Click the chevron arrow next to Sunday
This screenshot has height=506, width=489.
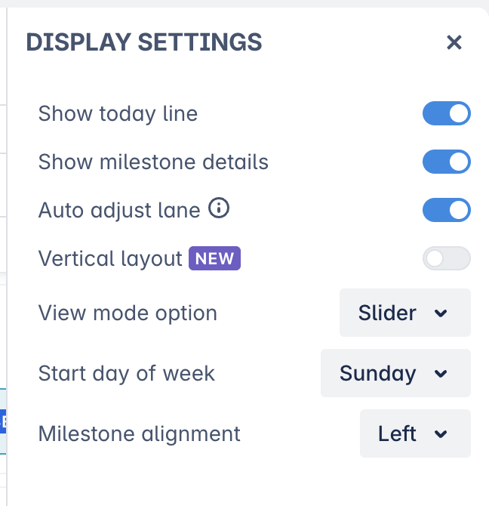(x=441, y=374)
